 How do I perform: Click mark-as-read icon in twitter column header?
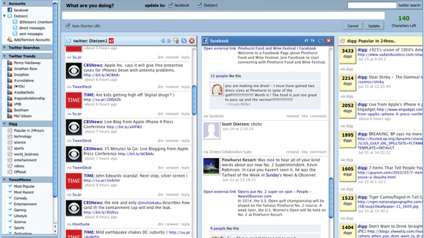[x=176, y=41]
